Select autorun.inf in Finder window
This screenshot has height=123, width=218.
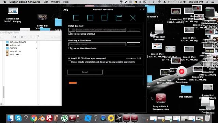tap(15, 45)
